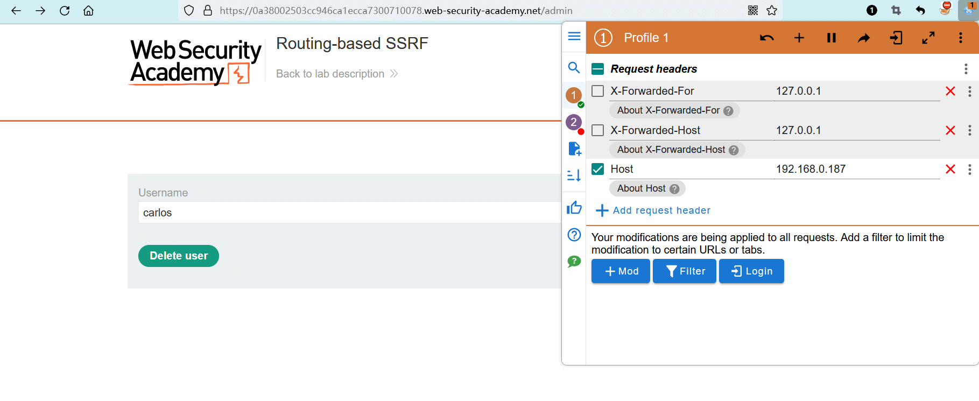
Task: Click the share profile arrow icon
Action: 863,38
